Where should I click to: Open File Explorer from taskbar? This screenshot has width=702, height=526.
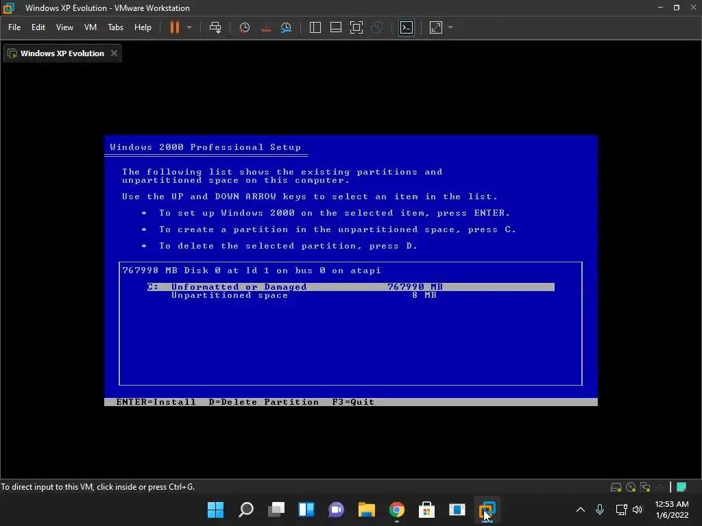(x=367, y=510)
